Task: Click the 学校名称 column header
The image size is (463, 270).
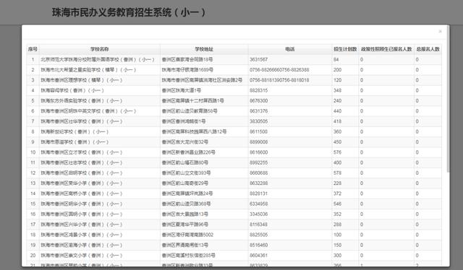Action: [x=100, y=49]
